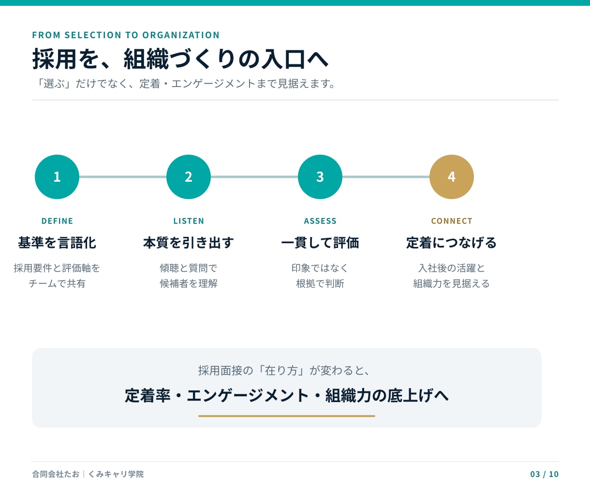
Task: Click the teal step circle numbered 3
Action: tap(320, 177)
